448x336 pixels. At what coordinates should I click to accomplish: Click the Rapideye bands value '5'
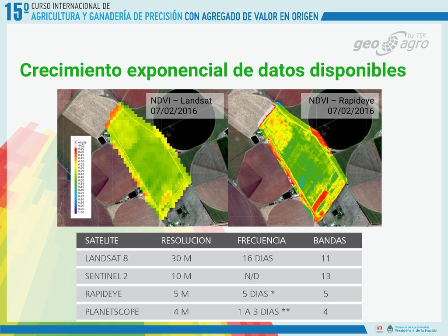325,294
